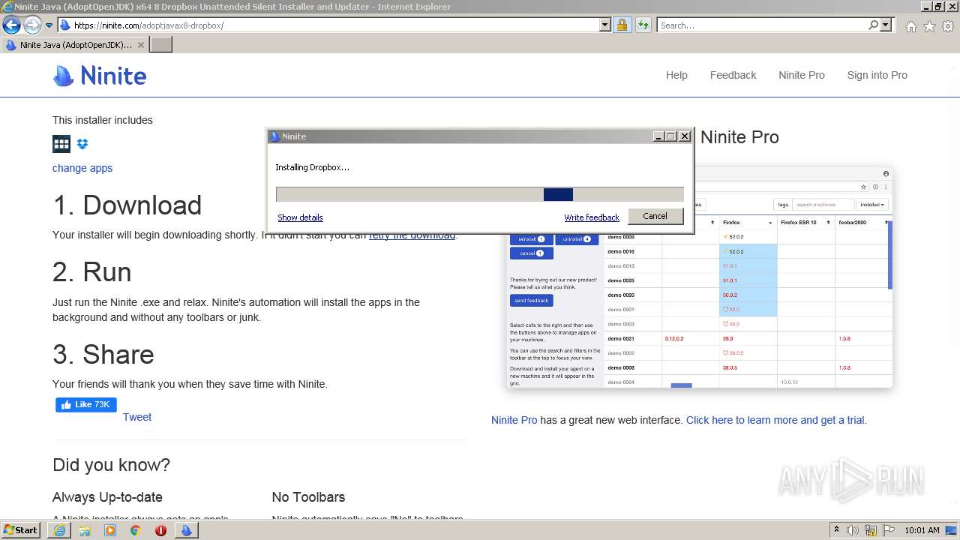Click the No Toolbars heading

308,497
